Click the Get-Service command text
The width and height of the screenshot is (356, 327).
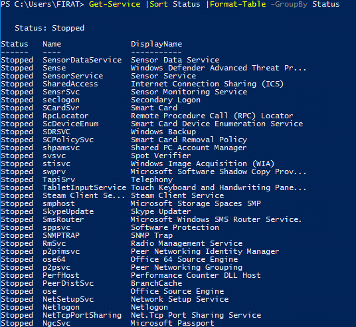click(114, 4)
